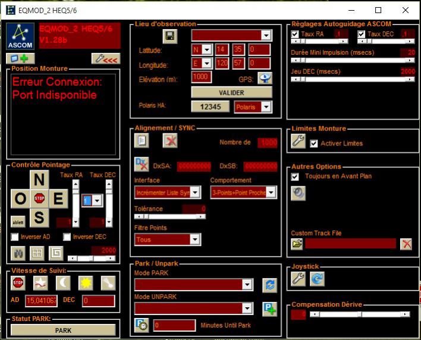The width and height of the screenshot is (421, 340).
Task: Open Longitude E direction dropdown
Action: click(x=207, y=64)
